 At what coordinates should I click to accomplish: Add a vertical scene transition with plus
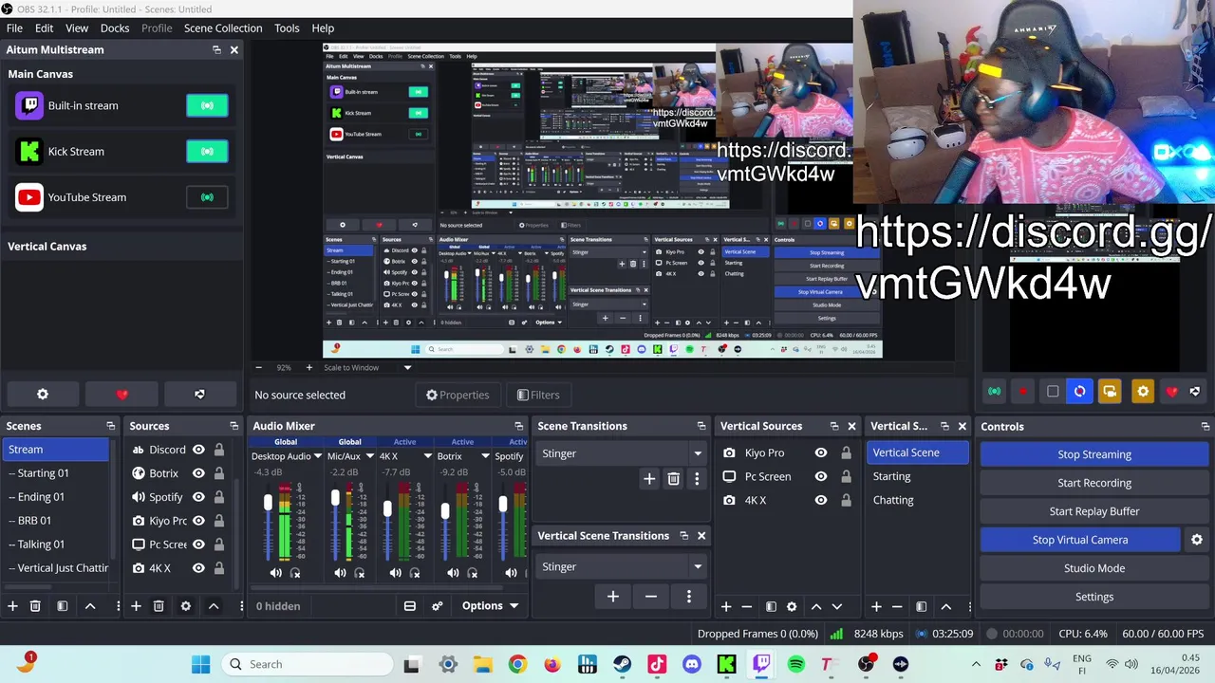click(613, 597)
